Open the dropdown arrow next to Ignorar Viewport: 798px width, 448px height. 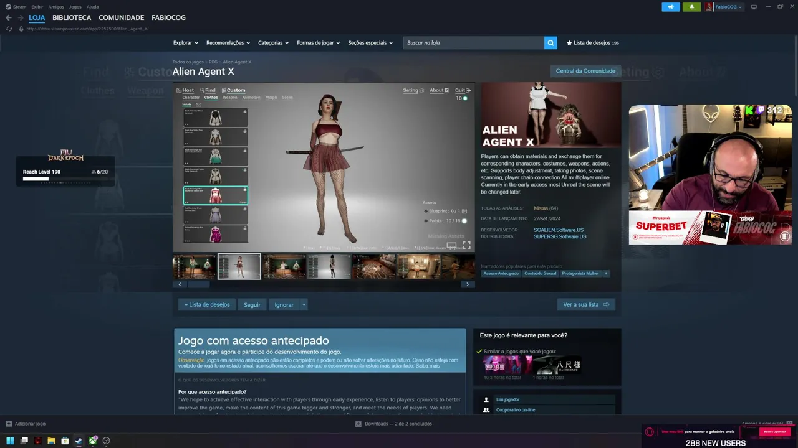[304, 305]
